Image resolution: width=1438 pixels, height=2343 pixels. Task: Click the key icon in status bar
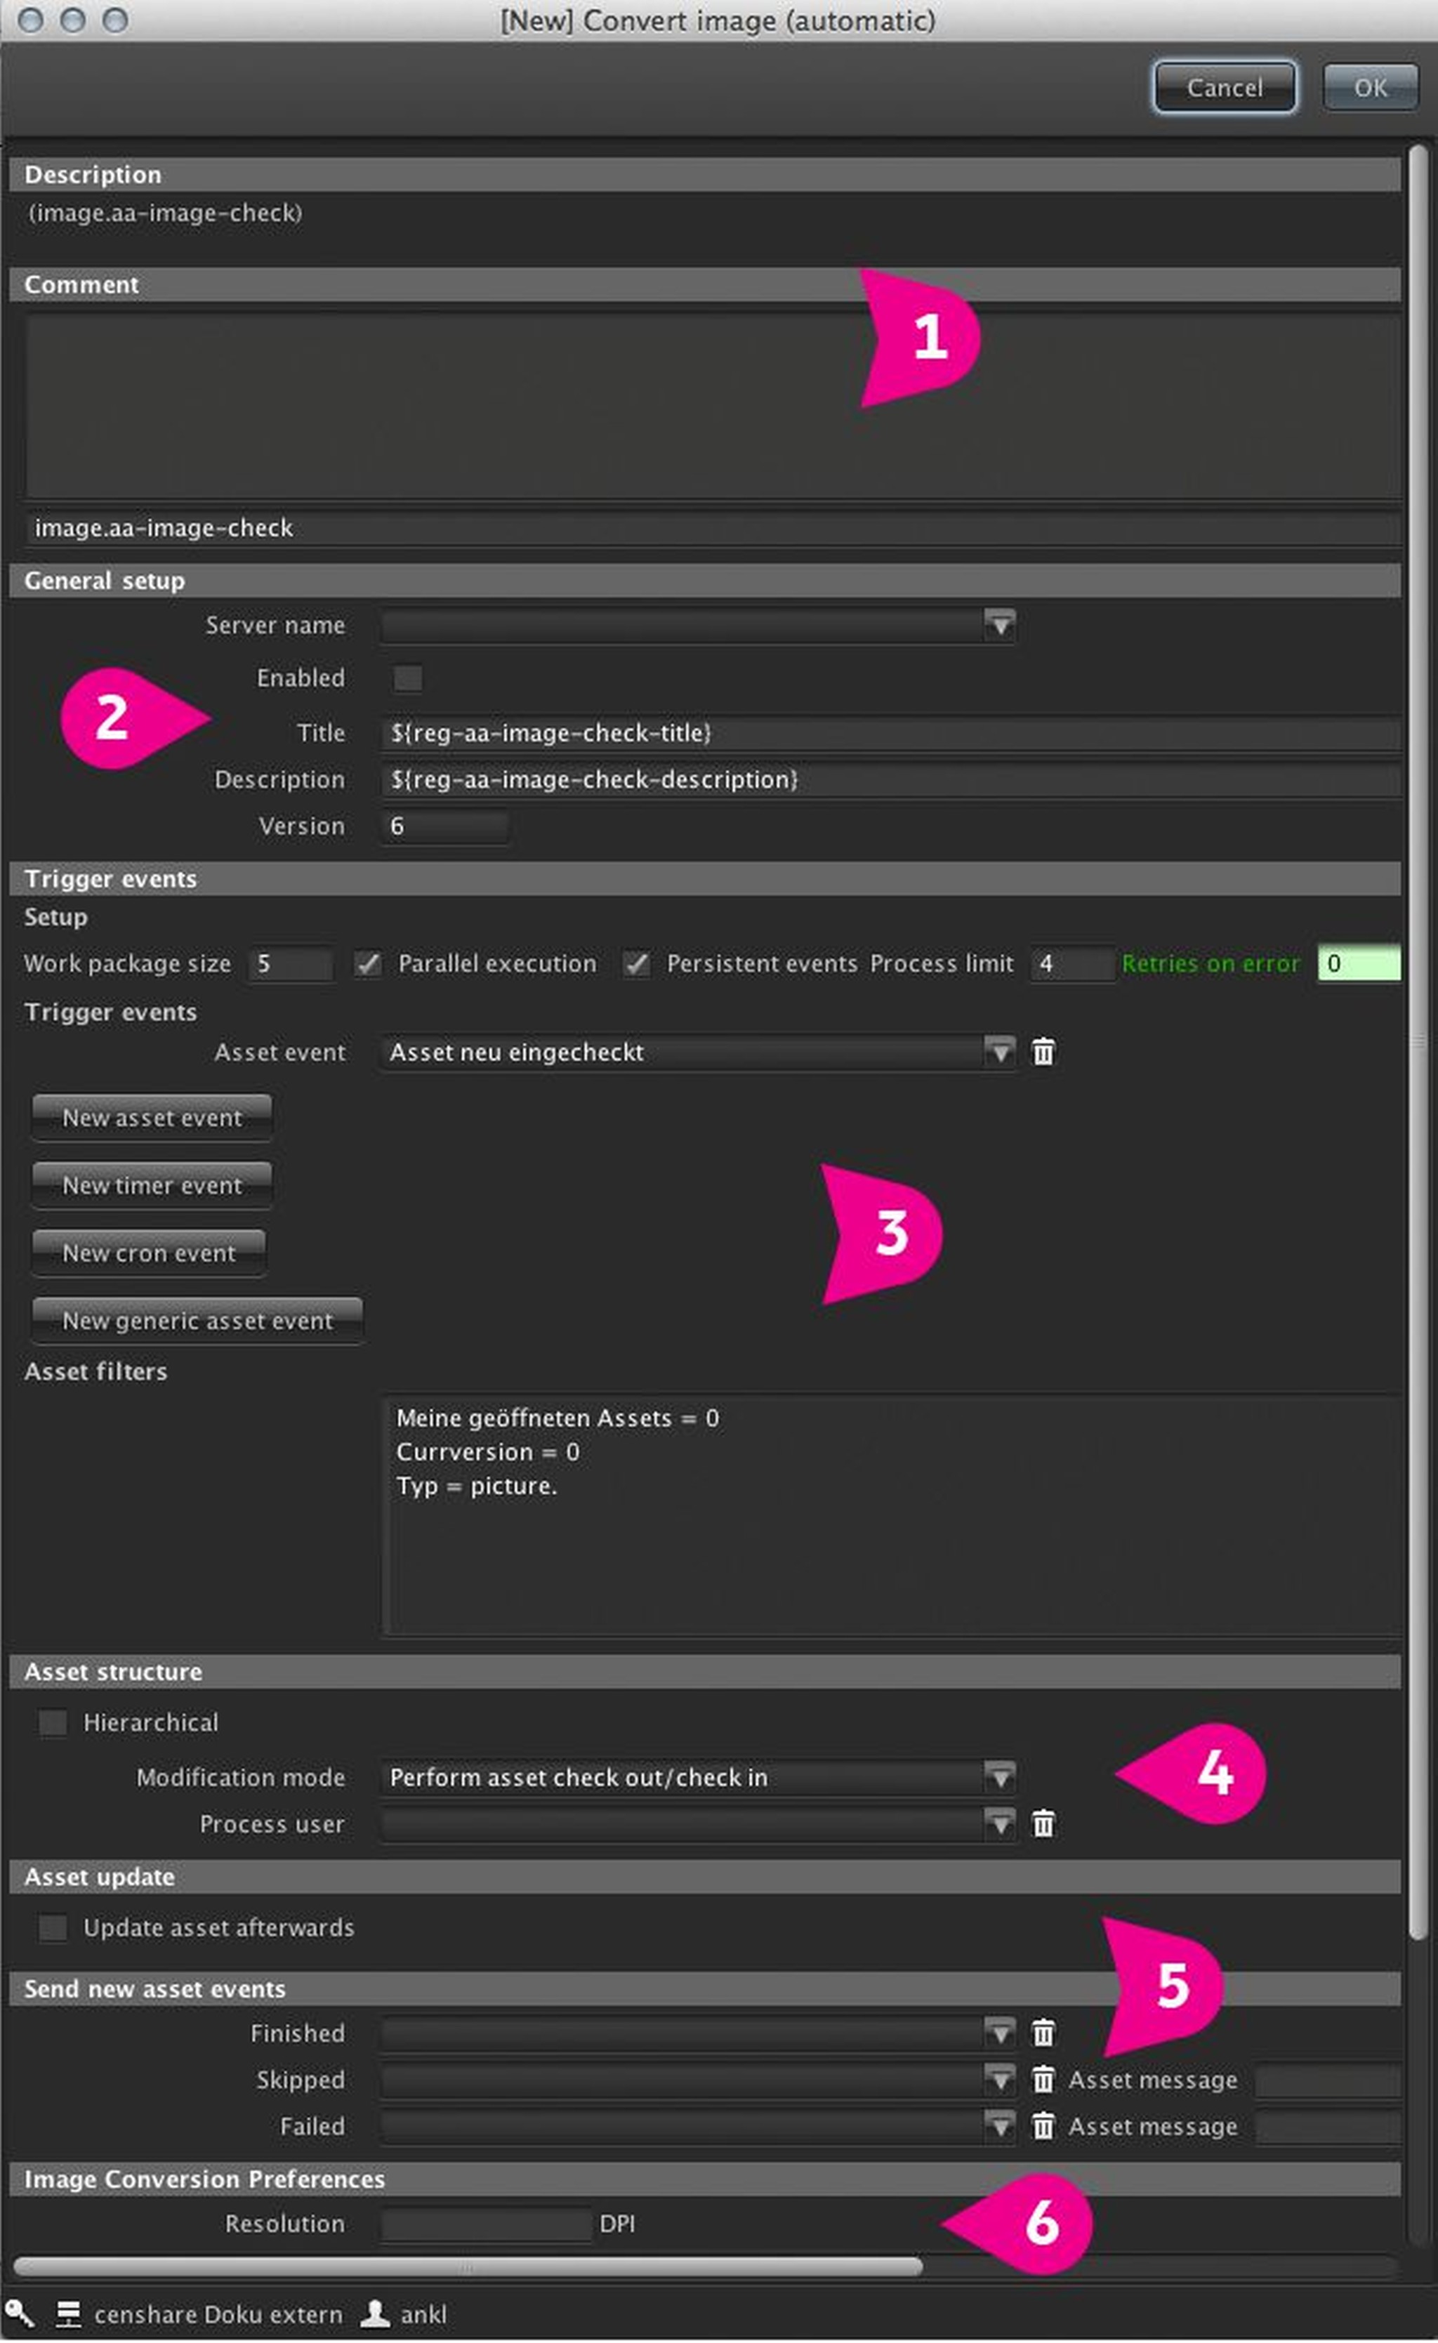(x=19, y=2314)
